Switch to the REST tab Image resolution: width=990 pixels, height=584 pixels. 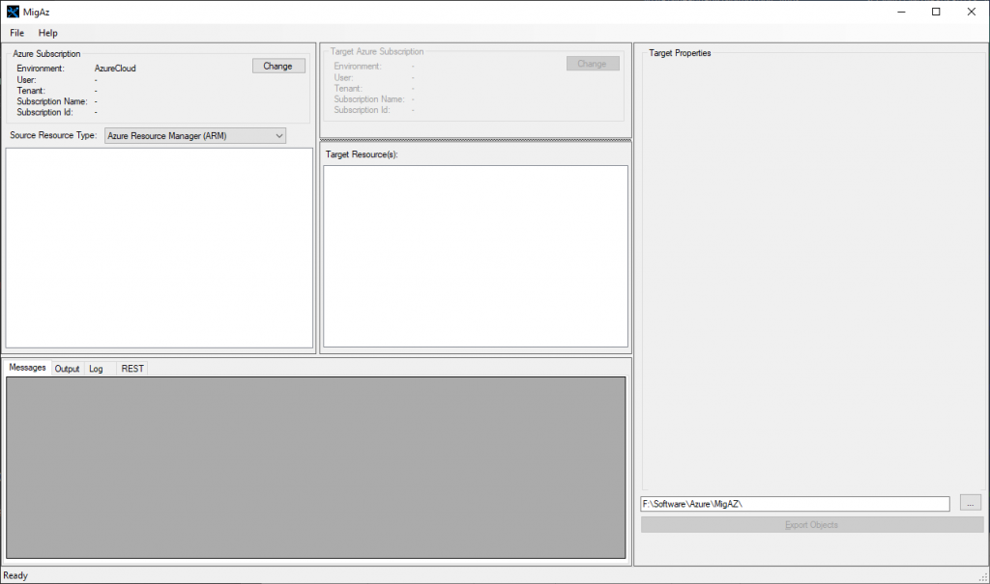click(132, 369)
